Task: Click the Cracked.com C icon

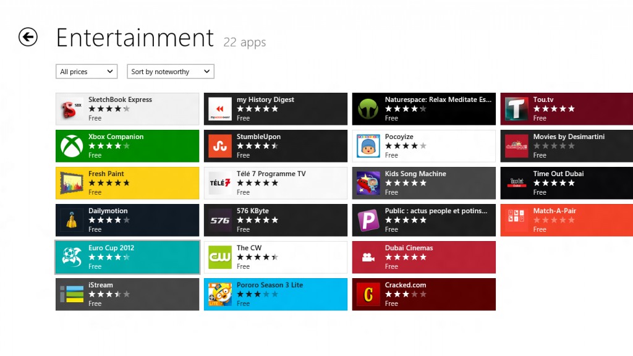Action: pyautogui.click(x=368, y=294)
